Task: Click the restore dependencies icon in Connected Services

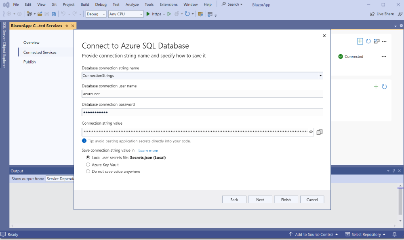Action: pyautogui.click(x=377, y=41)
